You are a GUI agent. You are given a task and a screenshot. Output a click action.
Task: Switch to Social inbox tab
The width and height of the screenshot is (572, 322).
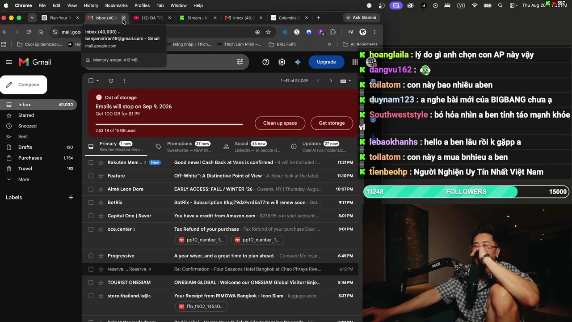coord(251,146)
